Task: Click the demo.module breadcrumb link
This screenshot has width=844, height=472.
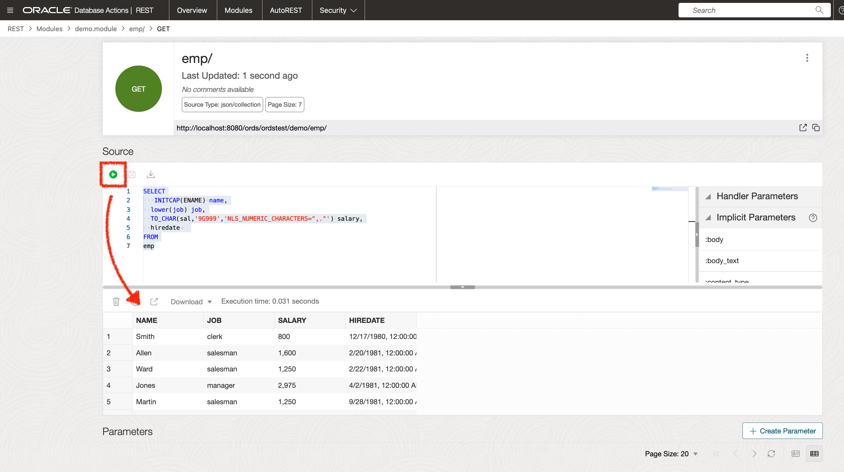Action: pos(96,29)
